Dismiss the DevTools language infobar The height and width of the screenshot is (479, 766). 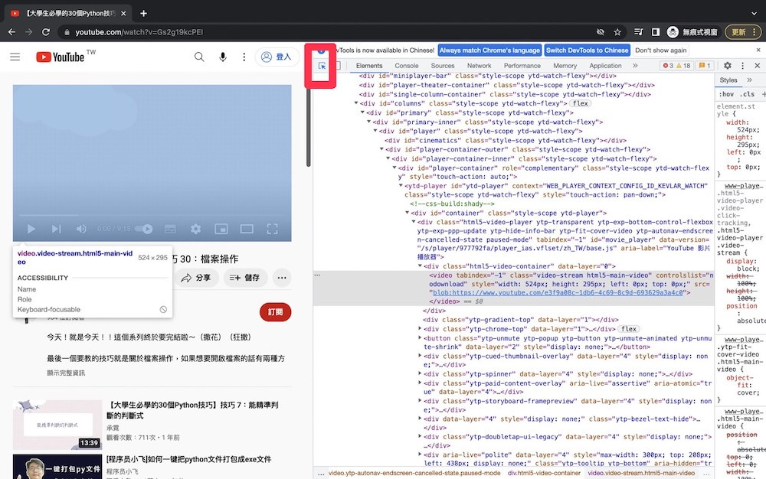[758, 50]
